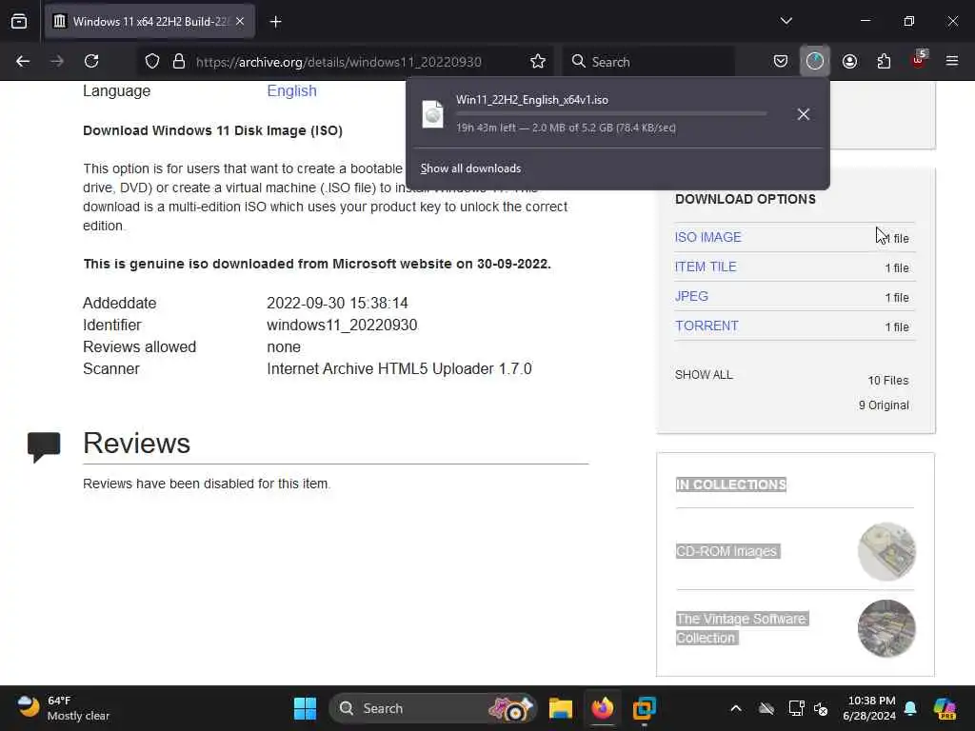Image resolution: width=975 pixels, height=731 pixels.
Task: Close the Windows 11 x64 22H2 tab
Action: (240, 21)
